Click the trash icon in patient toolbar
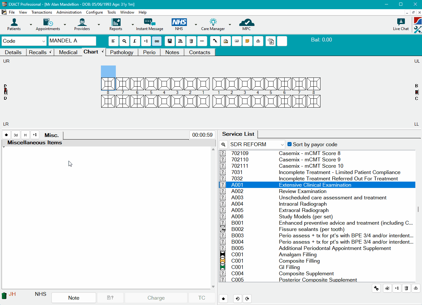The height and width of the screenshot is (305, 422). 191,41
